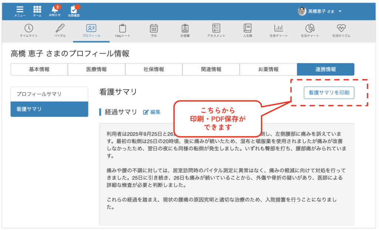The width and height of the screenshot is (379, 230).
Task: Open the 生命チャート bar graph icon
Action: click(279, 28)
